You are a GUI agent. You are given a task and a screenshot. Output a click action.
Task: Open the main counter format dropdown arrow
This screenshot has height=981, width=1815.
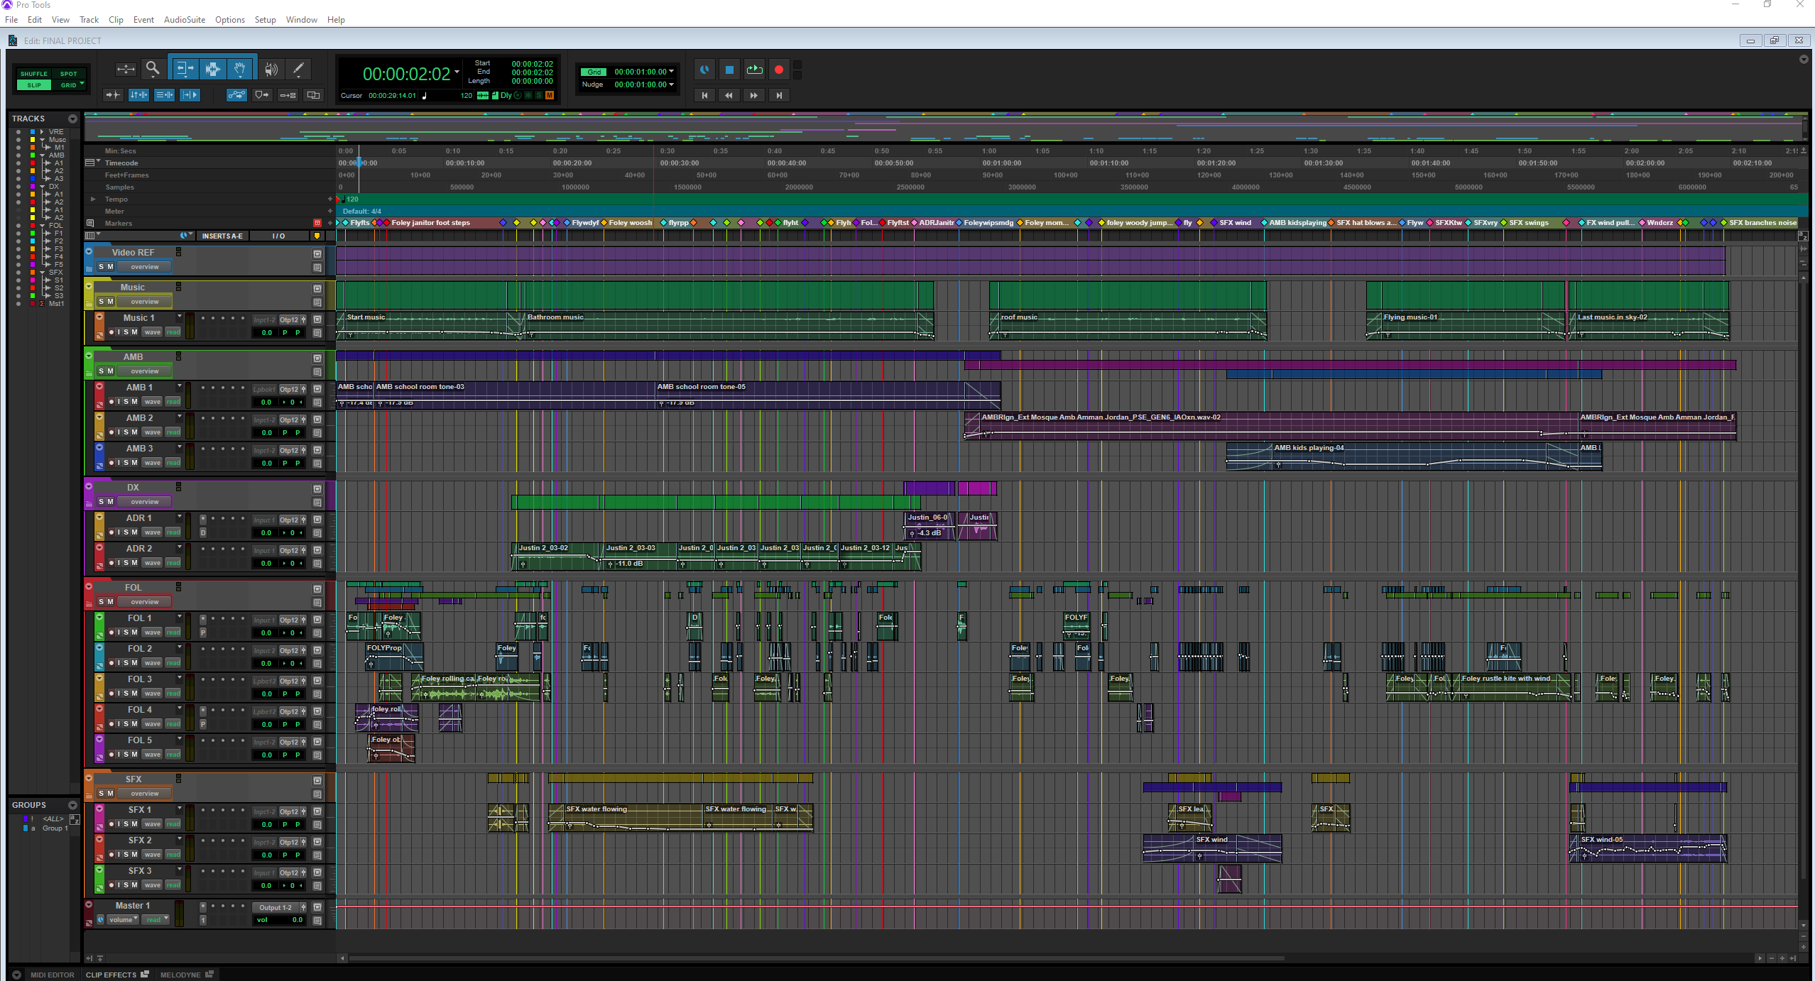coord(457,72)
